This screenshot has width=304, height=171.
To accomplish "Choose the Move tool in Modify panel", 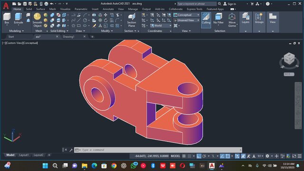I will coord(105,15).
